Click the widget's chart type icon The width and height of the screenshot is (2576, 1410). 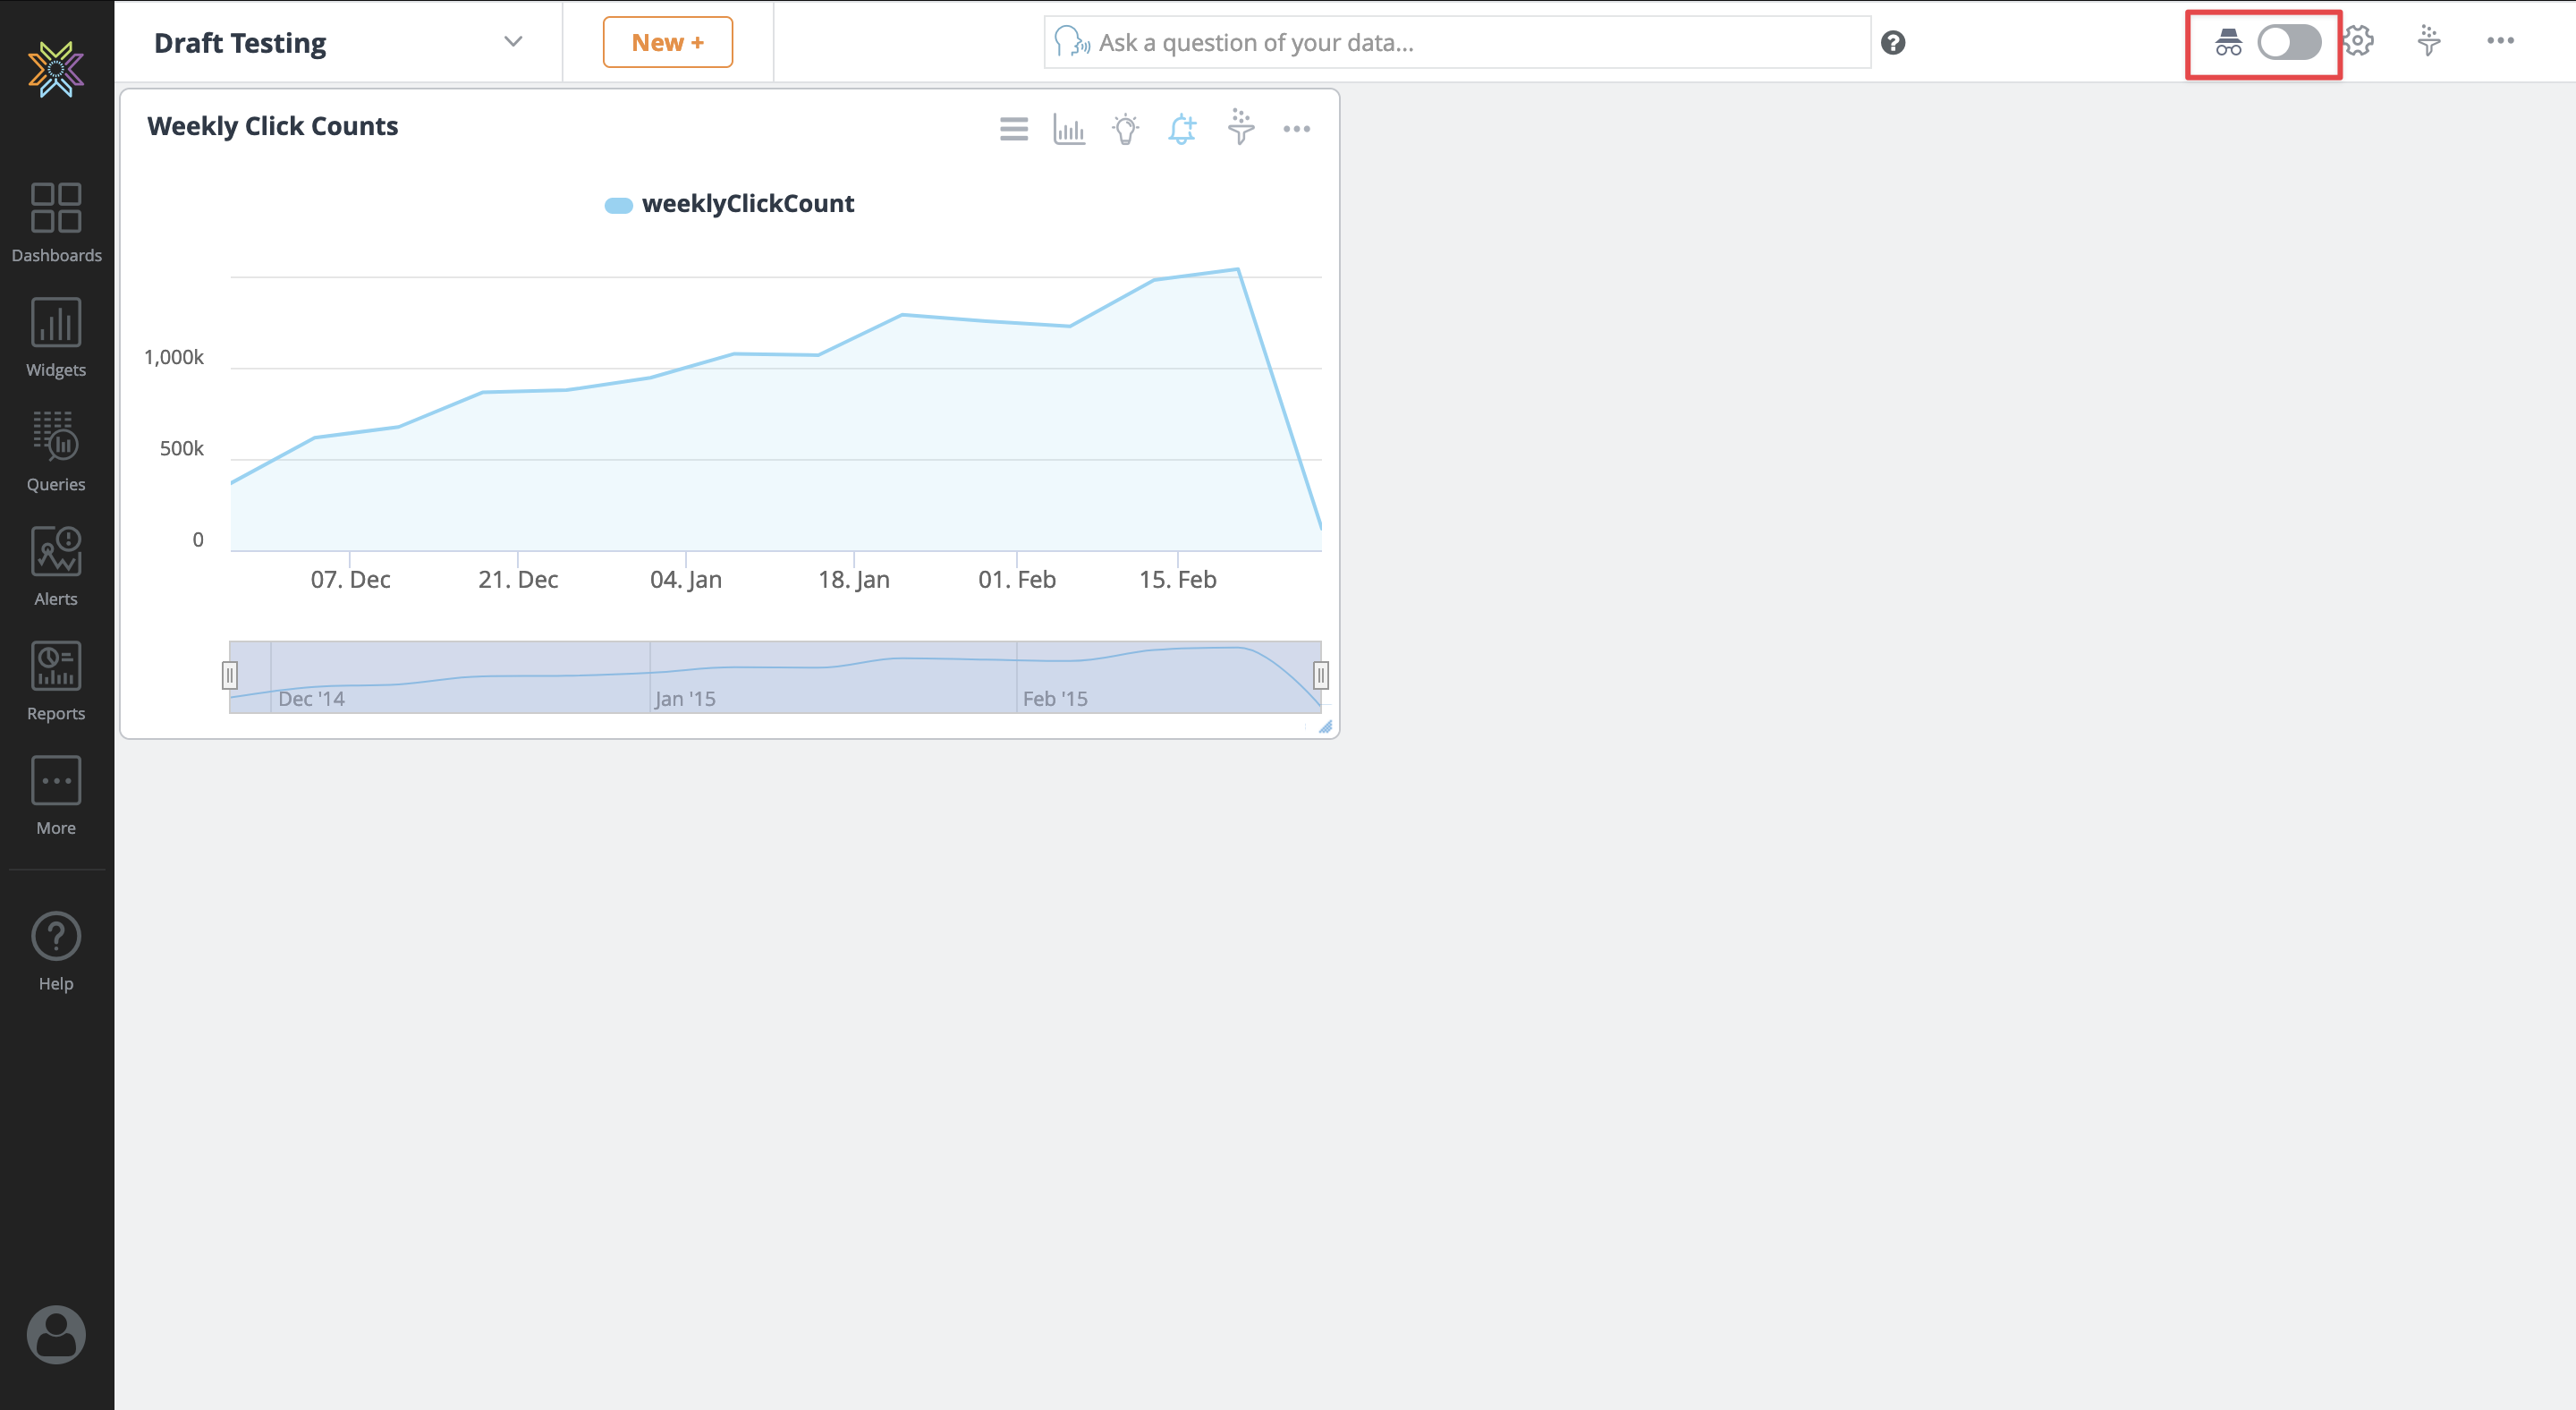[1069, 129]
